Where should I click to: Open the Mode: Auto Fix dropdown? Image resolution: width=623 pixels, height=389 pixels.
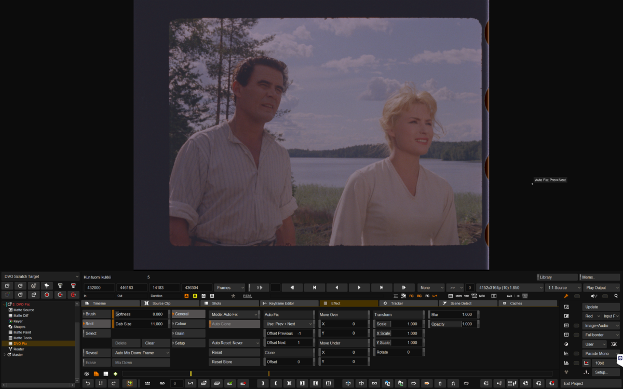click(234, 314)
